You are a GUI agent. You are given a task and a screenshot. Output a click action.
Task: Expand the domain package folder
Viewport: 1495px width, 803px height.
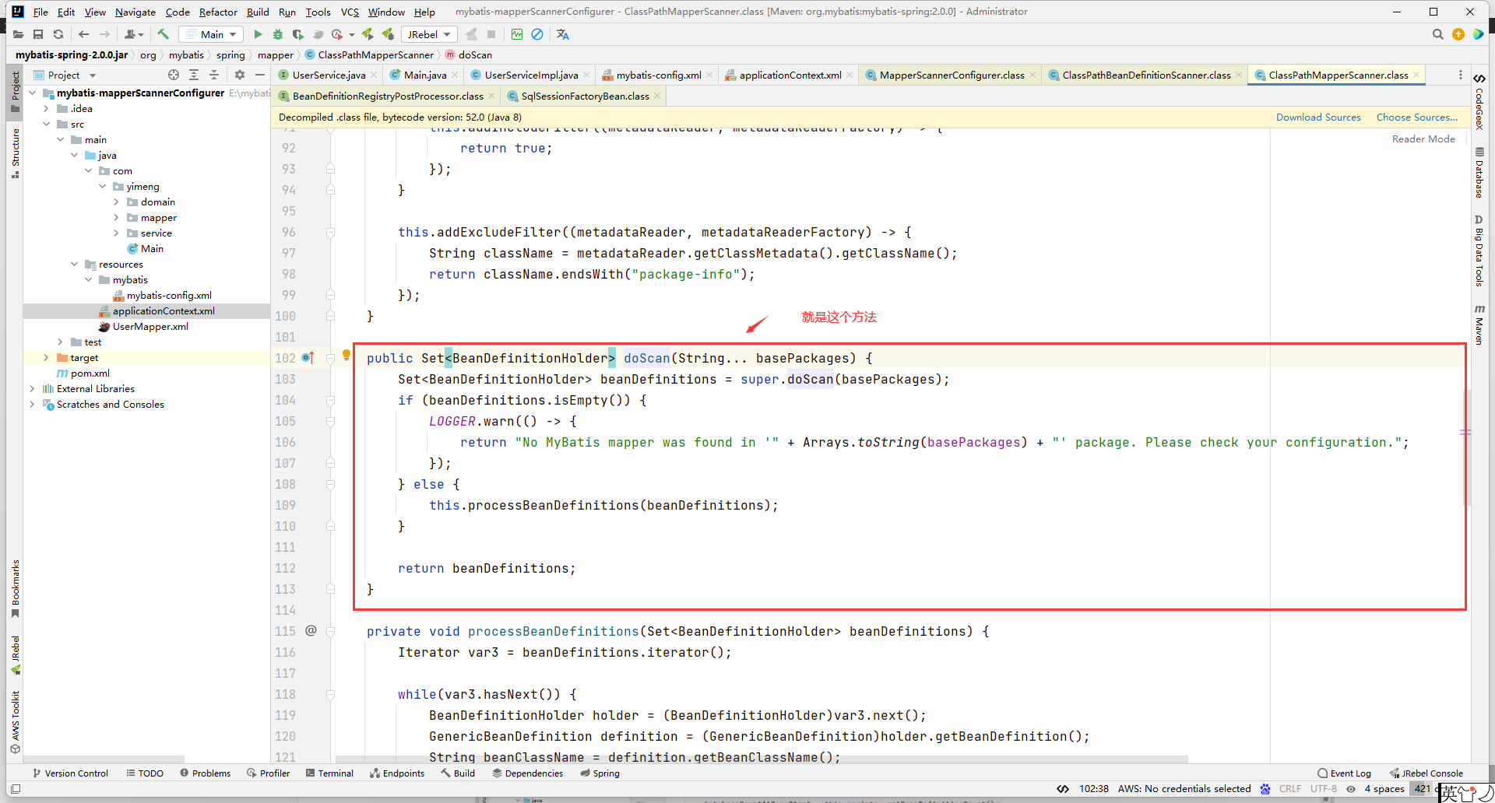click(117, 202)
